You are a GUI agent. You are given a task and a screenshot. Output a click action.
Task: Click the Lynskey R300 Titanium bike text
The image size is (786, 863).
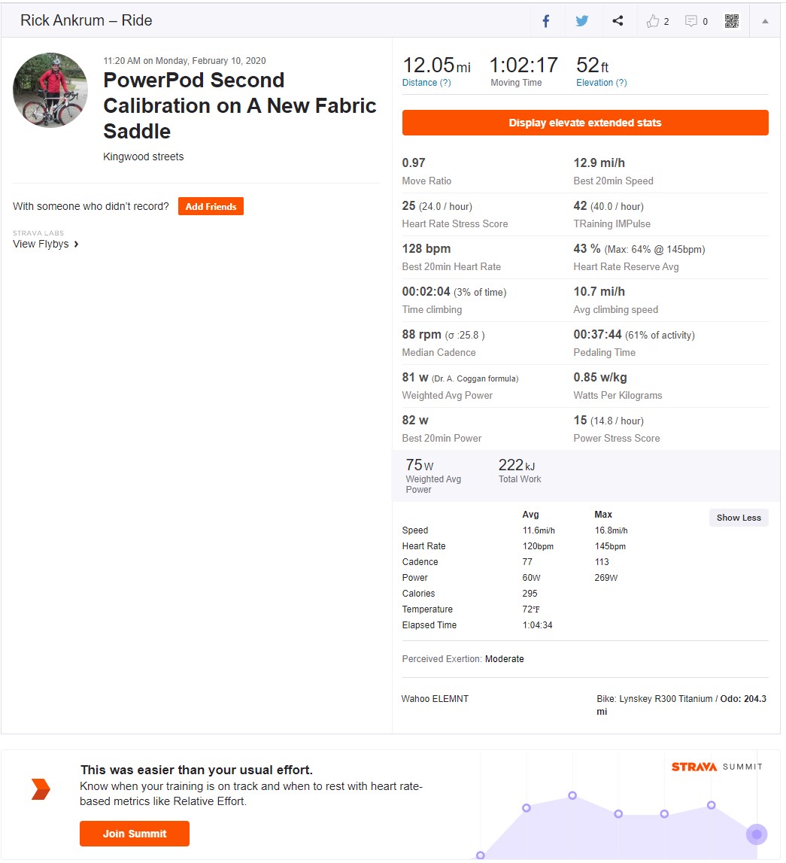666,698
